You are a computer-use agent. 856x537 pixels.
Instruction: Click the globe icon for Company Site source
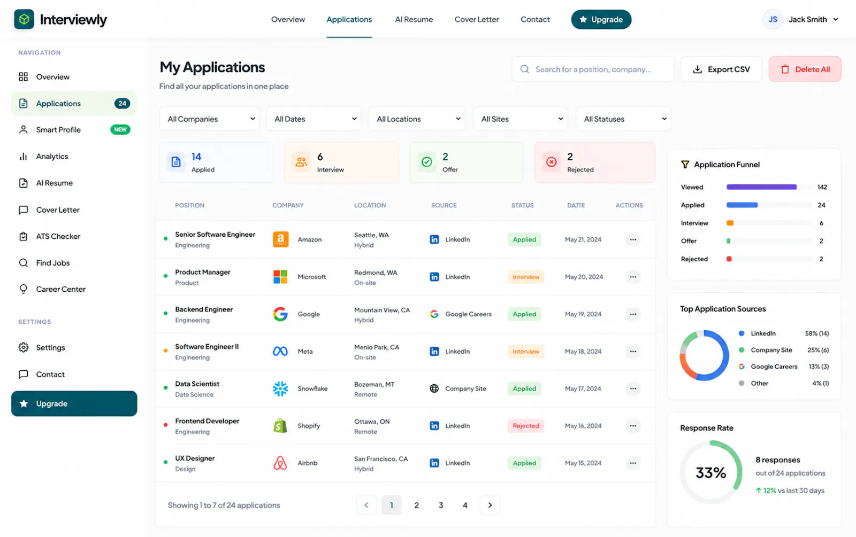coord(434,388)
